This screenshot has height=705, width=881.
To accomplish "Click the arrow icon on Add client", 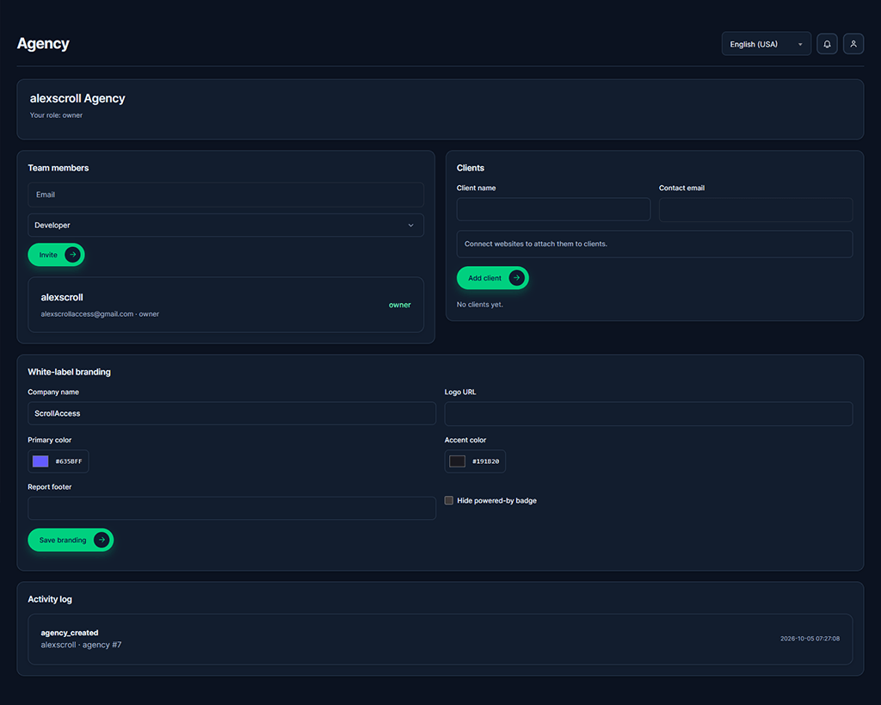I will [516, 278].
